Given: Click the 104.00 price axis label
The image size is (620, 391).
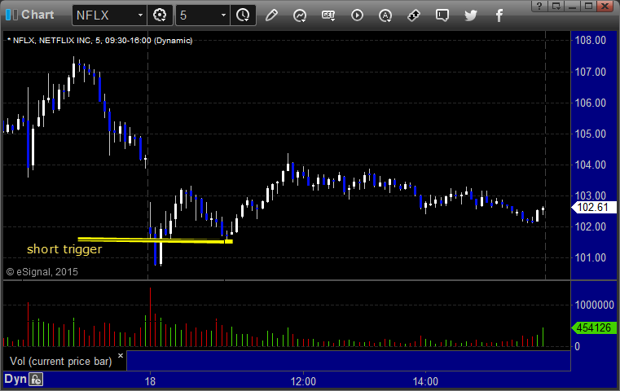Looking at the screenshot, I should tap(590, 165).
